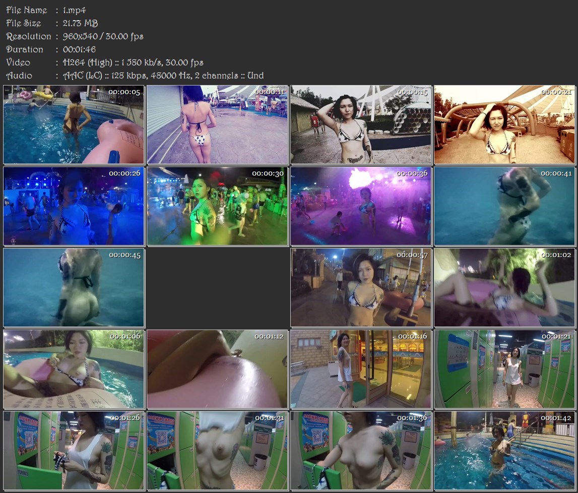Select the 'AAC (LC)' audio codec line

tap(163, 75)
